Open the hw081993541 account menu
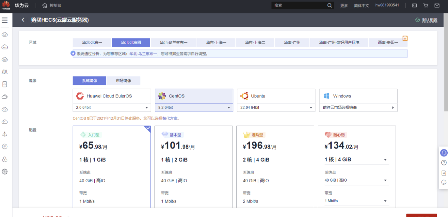 tap(387, 5)
